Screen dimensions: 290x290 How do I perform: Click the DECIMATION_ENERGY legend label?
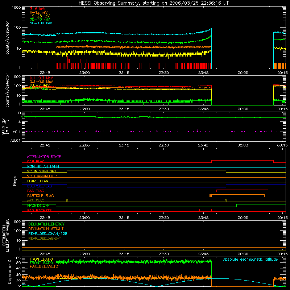pos(46,224)
